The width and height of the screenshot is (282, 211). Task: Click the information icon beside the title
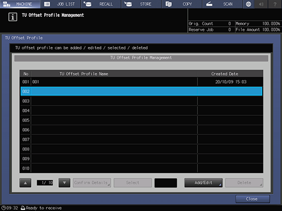pos(13,17)
